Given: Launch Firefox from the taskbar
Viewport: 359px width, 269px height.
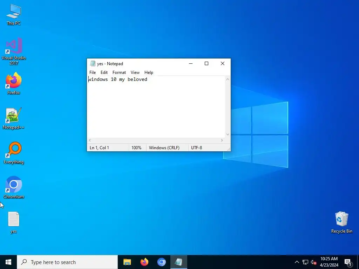Looking at the screenshot, I should click(144, 262).
